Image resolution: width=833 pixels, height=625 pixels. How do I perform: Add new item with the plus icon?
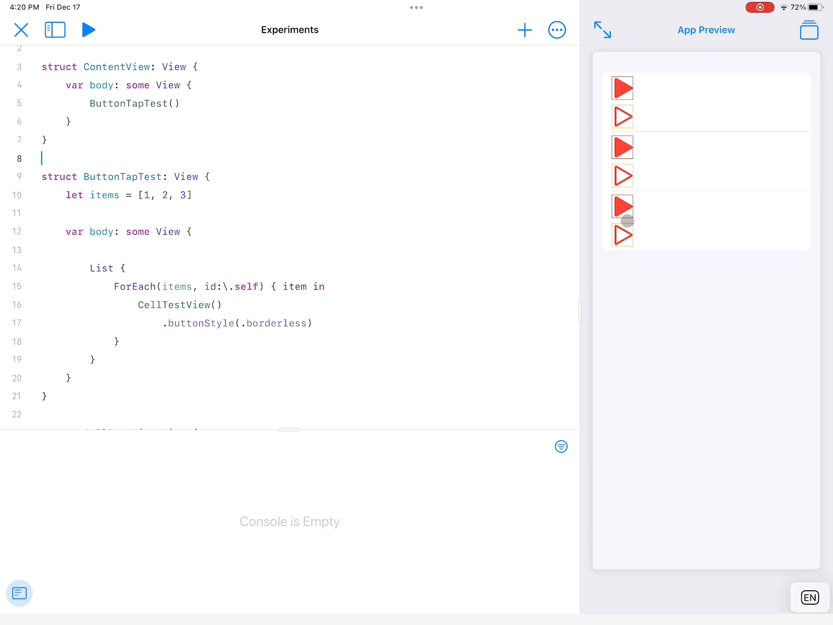click(525, 30)
